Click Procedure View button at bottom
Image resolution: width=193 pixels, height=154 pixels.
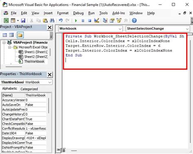tap(58, 150)
